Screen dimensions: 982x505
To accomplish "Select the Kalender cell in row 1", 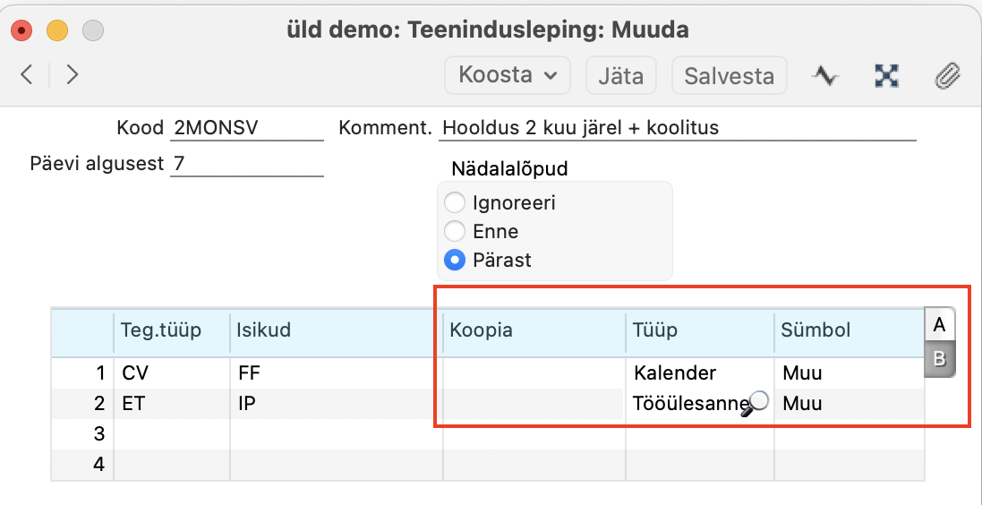I will (699, 373).
